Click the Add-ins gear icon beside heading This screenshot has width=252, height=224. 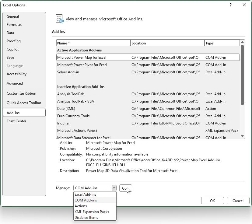[60, 19]
